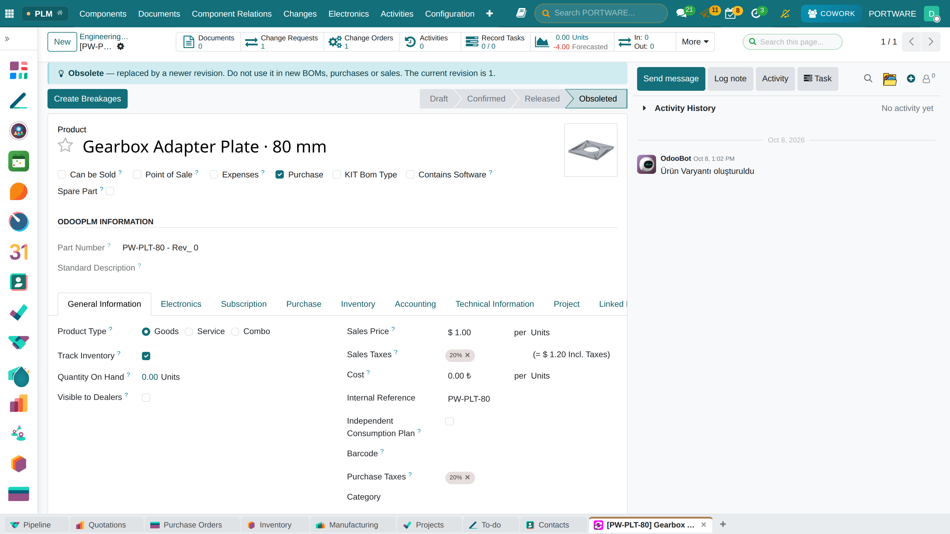Click the Search this page field
The image size is (950, 534).
(793, 42)
